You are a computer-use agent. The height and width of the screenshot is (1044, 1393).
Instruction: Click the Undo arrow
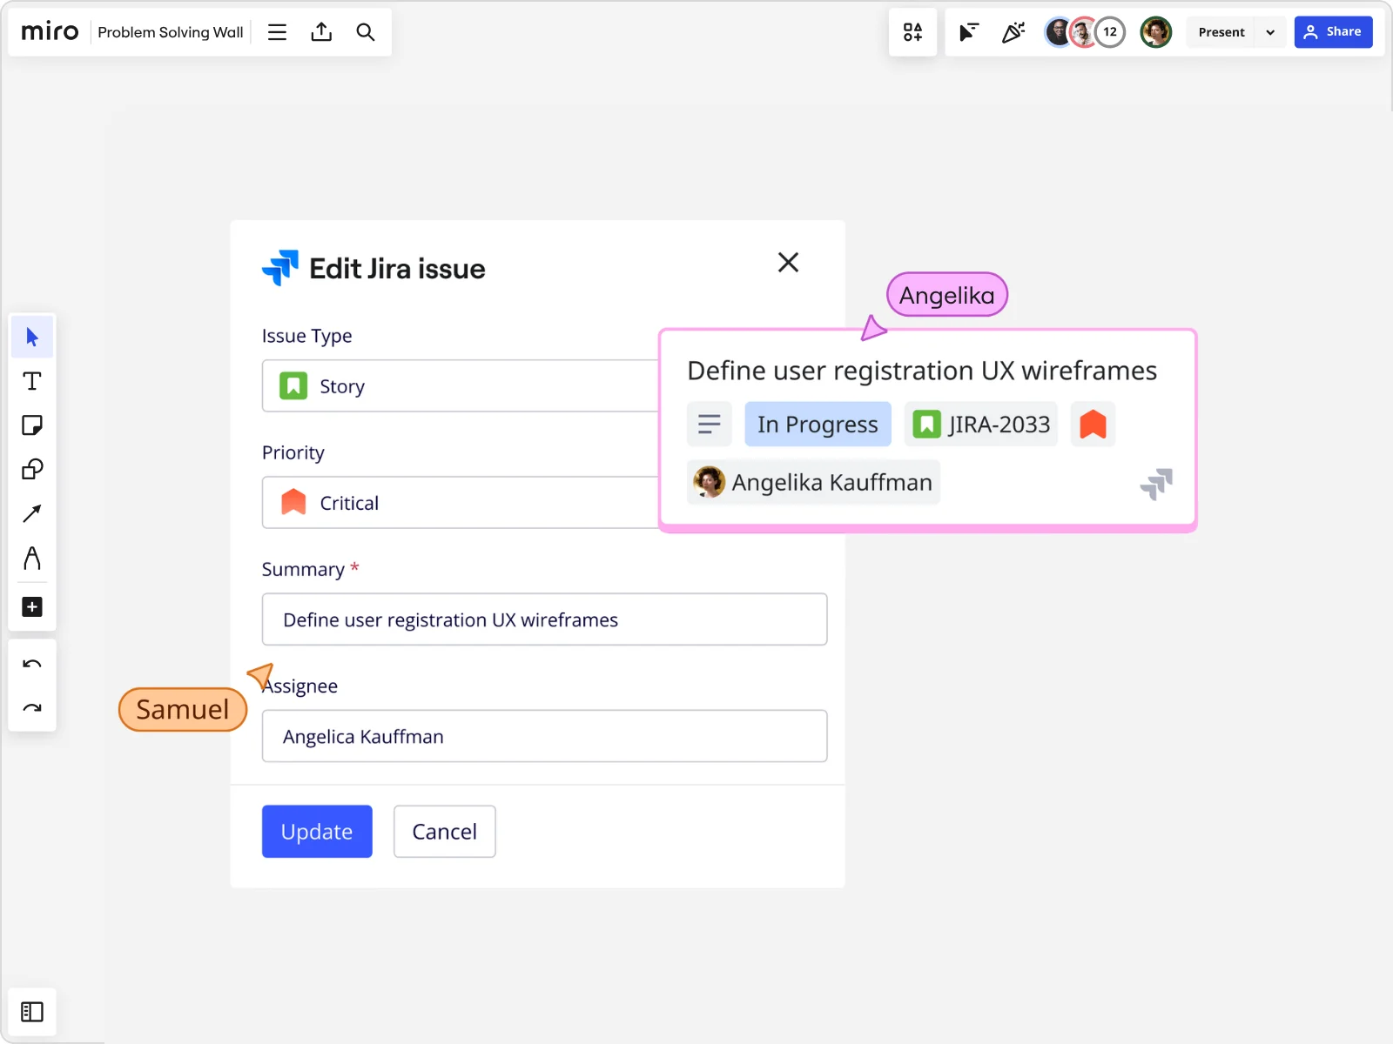[x=32, y=664]
